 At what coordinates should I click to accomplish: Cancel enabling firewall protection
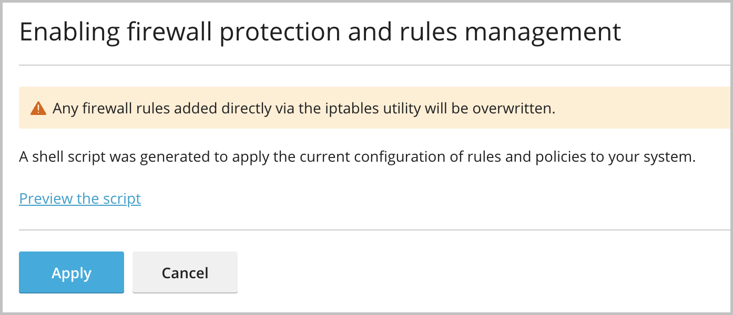(185, 272)
